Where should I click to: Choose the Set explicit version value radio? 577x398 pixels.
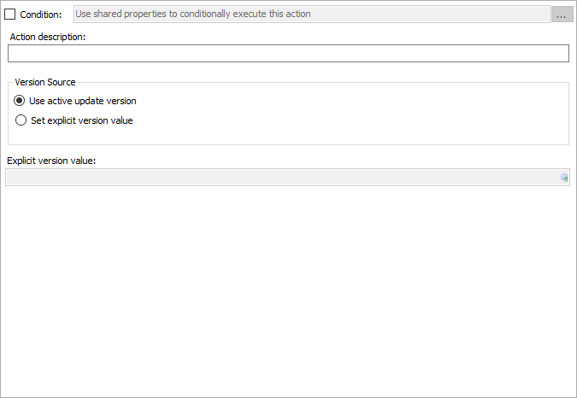[21, 120]
